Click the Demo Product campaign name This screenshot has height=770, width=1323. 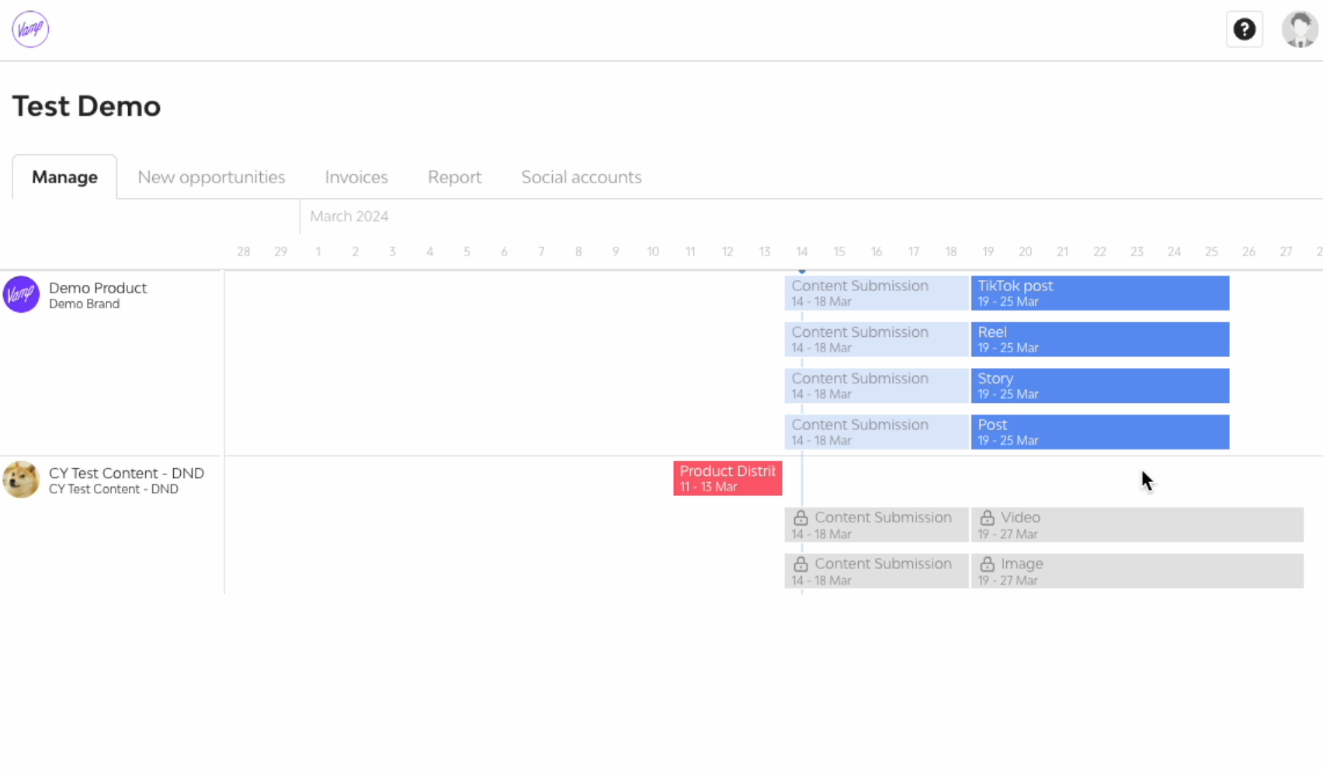[x=98, y=288]
